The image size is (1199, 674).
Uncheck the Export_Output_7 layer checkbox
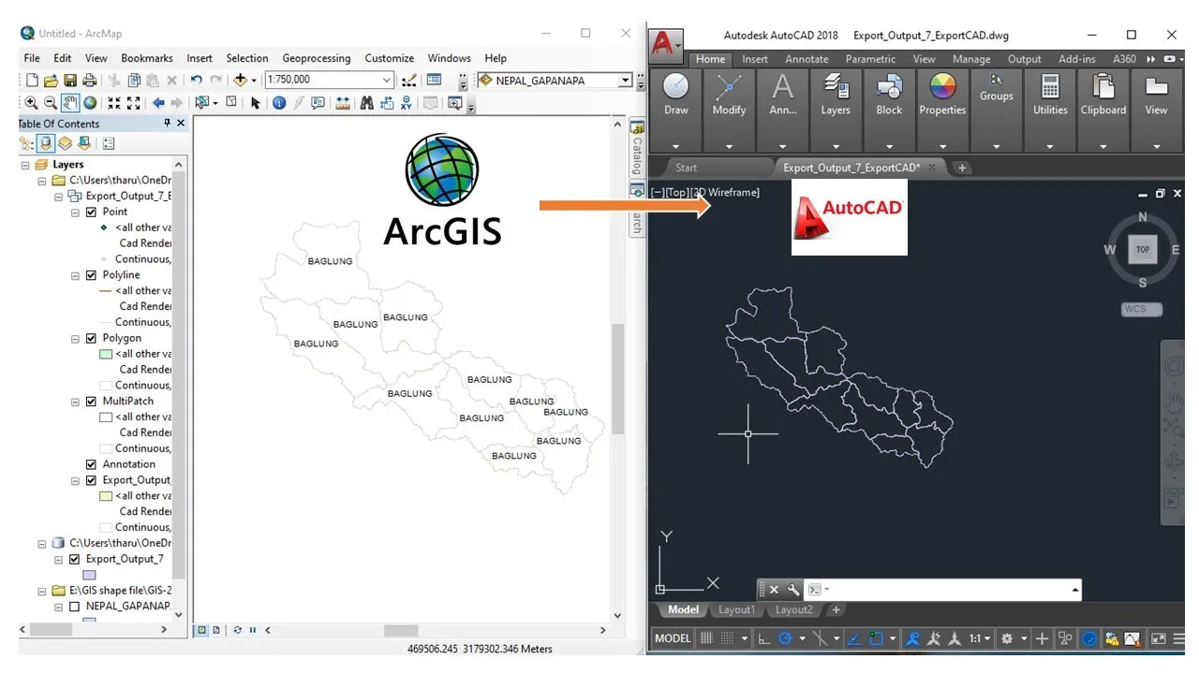[x=74, y=559]
